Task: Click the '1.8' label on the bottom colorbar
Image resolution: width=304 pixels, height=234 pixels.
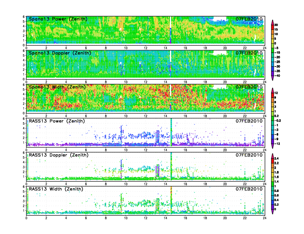Action: tap(276, 172)
